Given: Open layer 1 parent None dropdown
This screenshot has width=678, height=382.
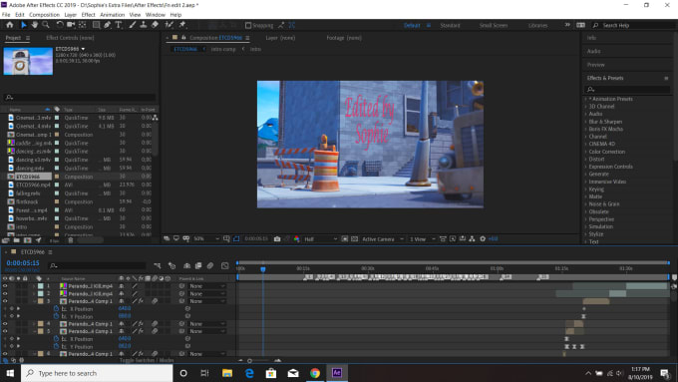Looking at the screenshot, I should click(207, 286).
